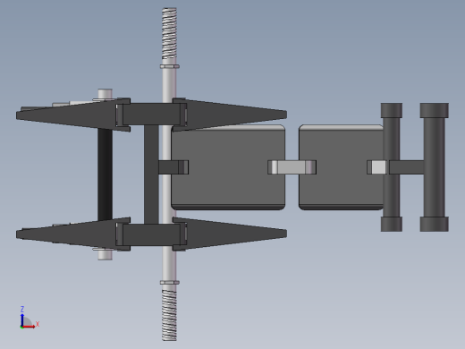Select the large left rectangular block
Screen dimensions: 465x349
click(228, 167)
